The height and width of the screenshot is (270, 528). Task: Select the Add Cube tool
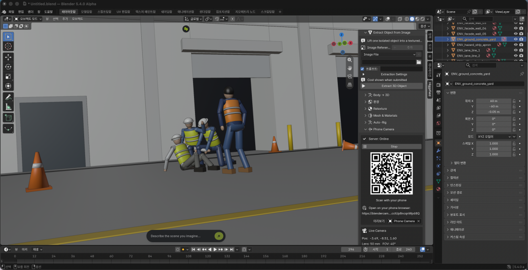8,118
